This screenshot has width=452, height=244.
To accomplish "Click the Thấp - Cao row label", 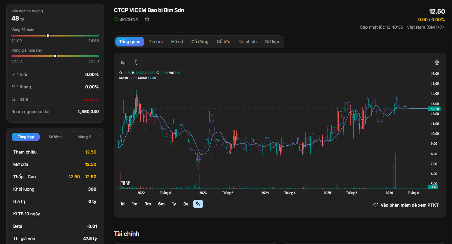I will tap(24, 177).
